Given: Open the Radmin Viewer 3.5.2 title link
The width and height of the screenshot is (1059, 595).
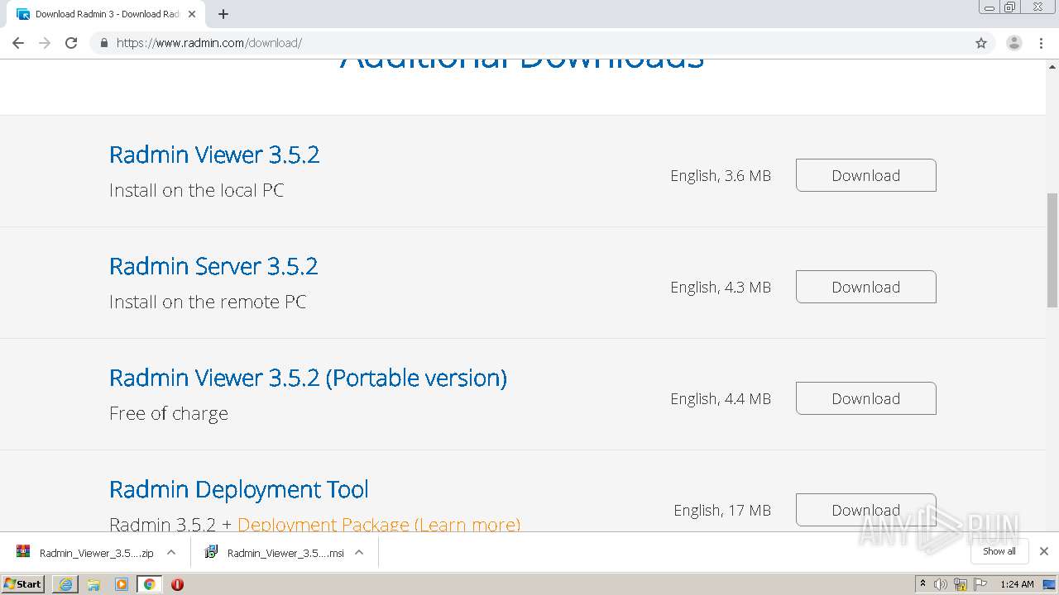Looking at the screenshot, I should point(214,155).
